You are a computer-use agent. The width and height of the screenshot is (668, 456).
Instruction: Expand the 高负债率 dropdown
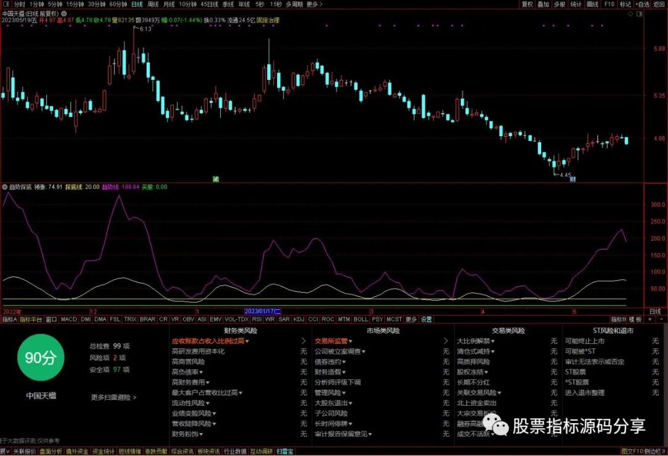(x=187, y=372)
